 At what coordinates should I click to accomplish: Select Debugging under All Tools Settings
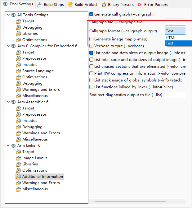[x=32, y=27]
